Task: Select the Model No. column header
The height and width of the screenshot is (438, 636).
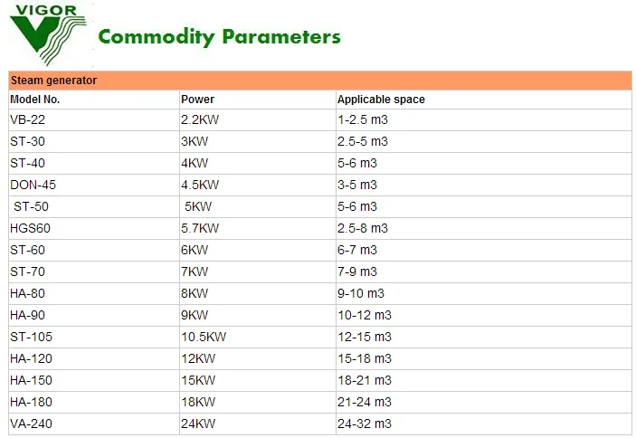Action: pos(94,100)
